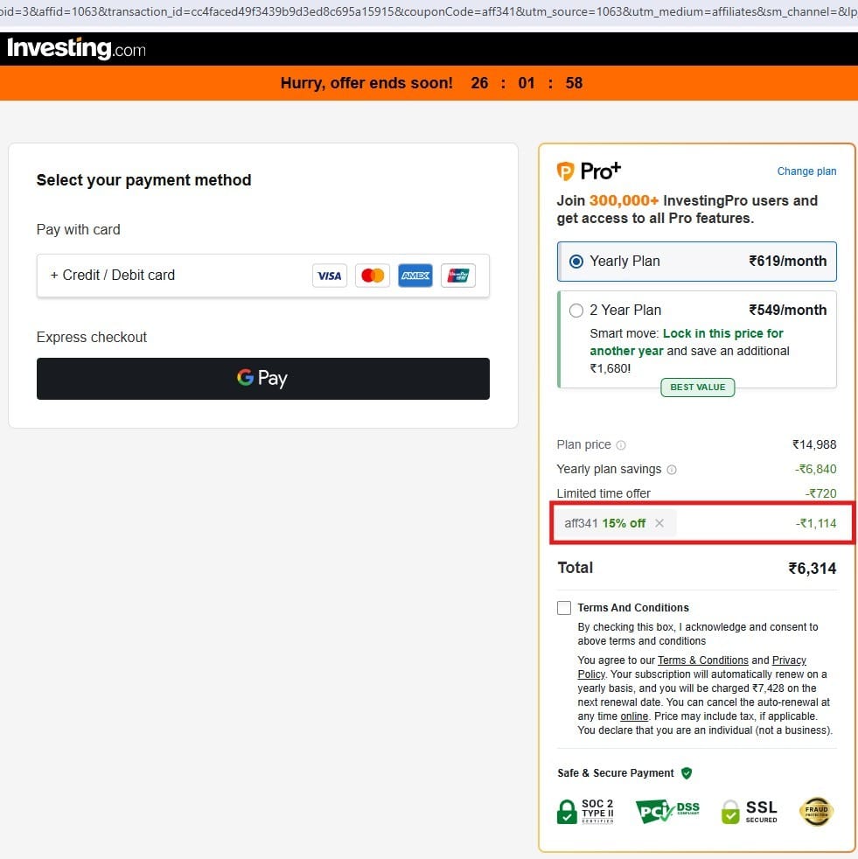This screenshot has height=859, width=858.
Task: Open the online cancellation link
Action: point(634,716)
